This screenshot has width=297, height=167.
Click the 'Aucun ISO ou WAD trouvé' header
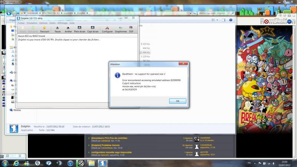[32, 36]
